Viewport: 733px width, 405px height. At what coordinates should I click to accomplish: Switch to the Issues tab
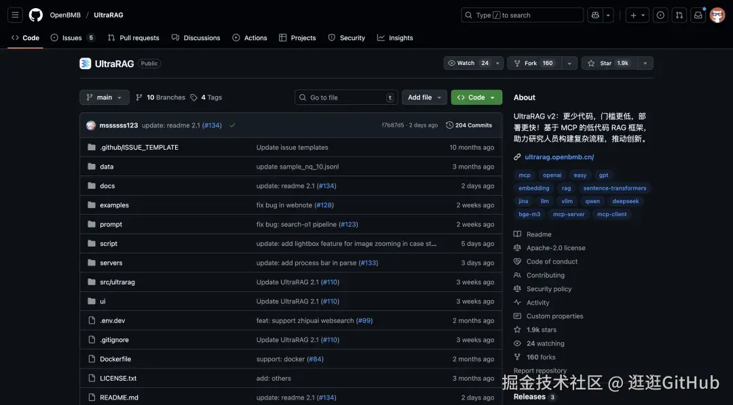tap(73, 38)
